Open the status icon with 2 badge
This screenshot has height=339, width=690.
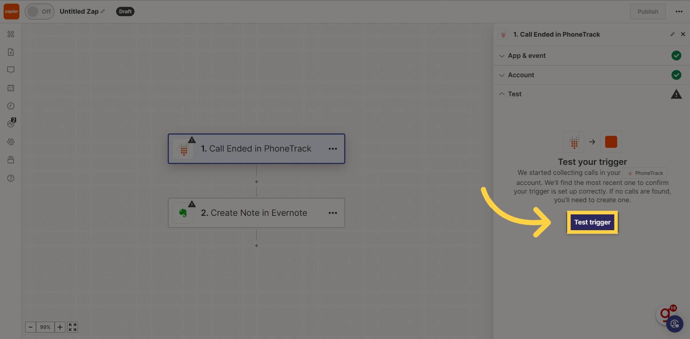(11, 123)
